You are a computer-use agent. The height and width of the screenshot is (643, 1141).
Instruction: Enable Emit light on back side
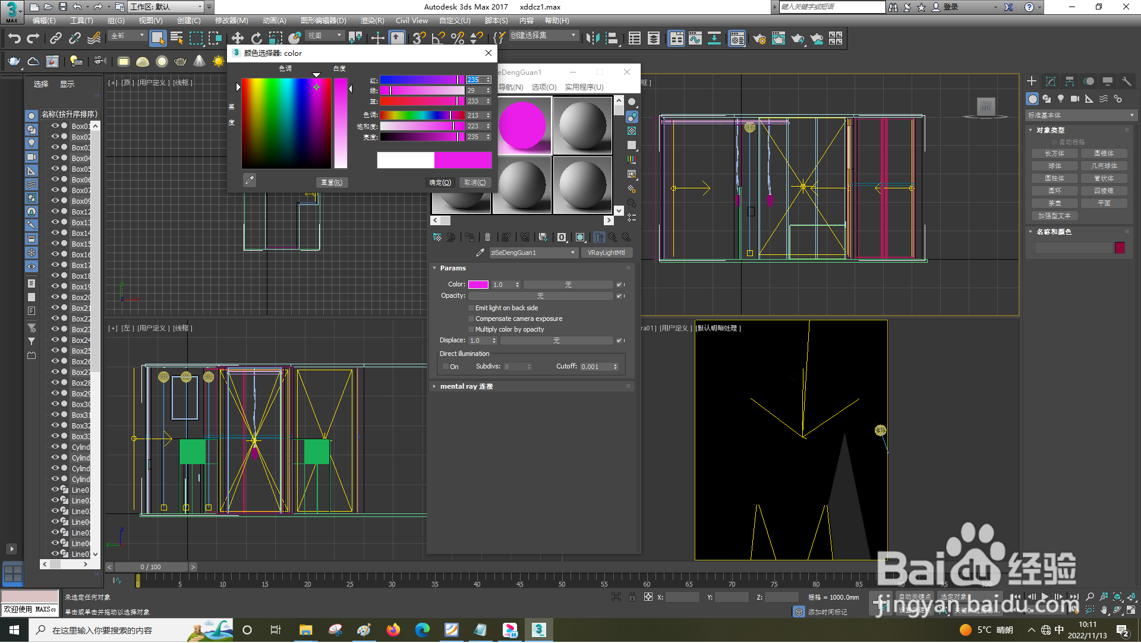pyautogui.click(x=471, y=308)
